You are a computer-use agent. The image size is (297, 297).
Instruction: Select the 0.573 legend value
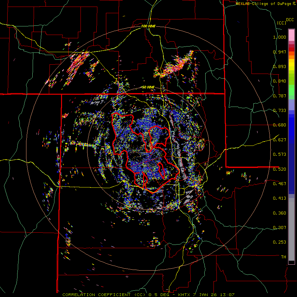(x=280, y=154)
